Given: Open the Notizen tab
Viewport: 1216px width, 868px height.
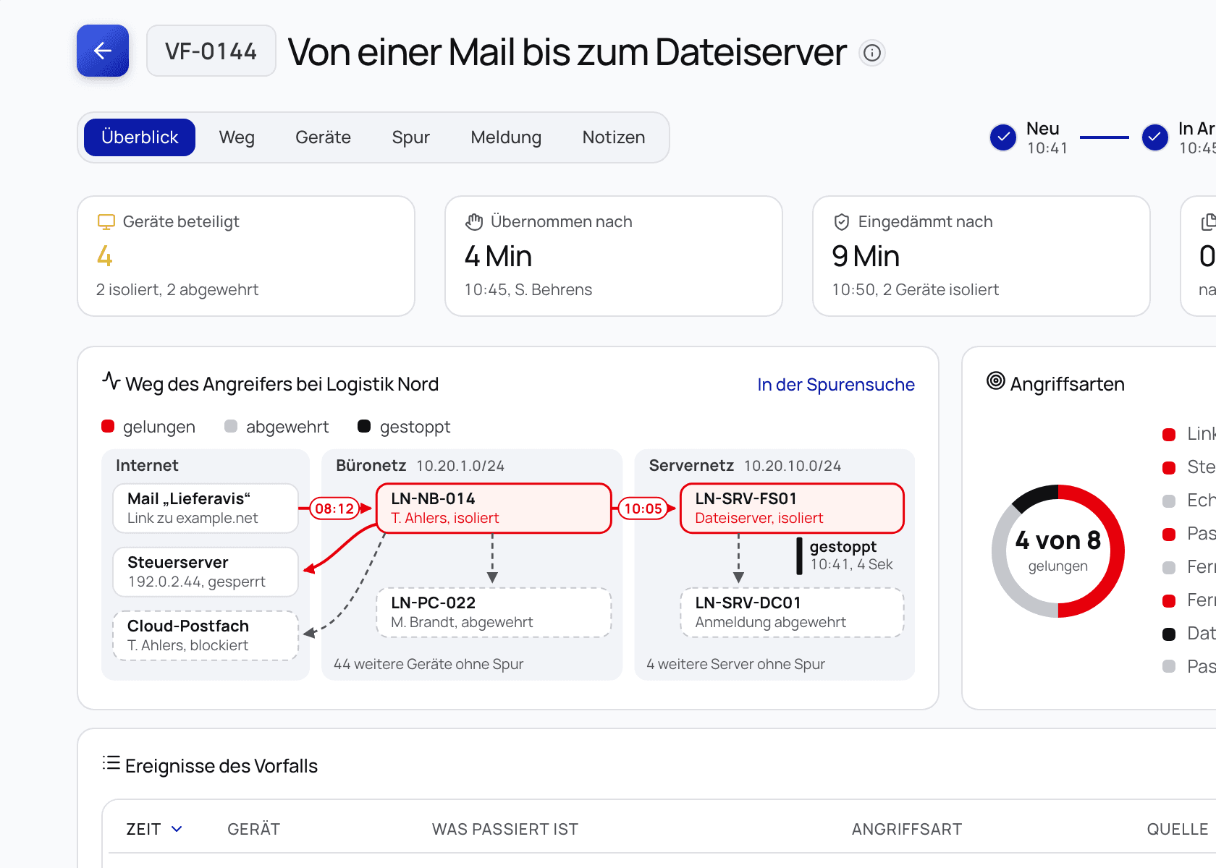Looking at the screenshot, I should tap(614, 137).
